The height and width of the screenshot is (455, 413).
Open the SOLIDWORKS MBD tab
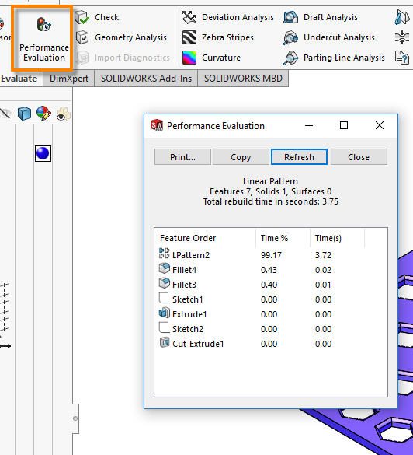(x=243, y=79)
